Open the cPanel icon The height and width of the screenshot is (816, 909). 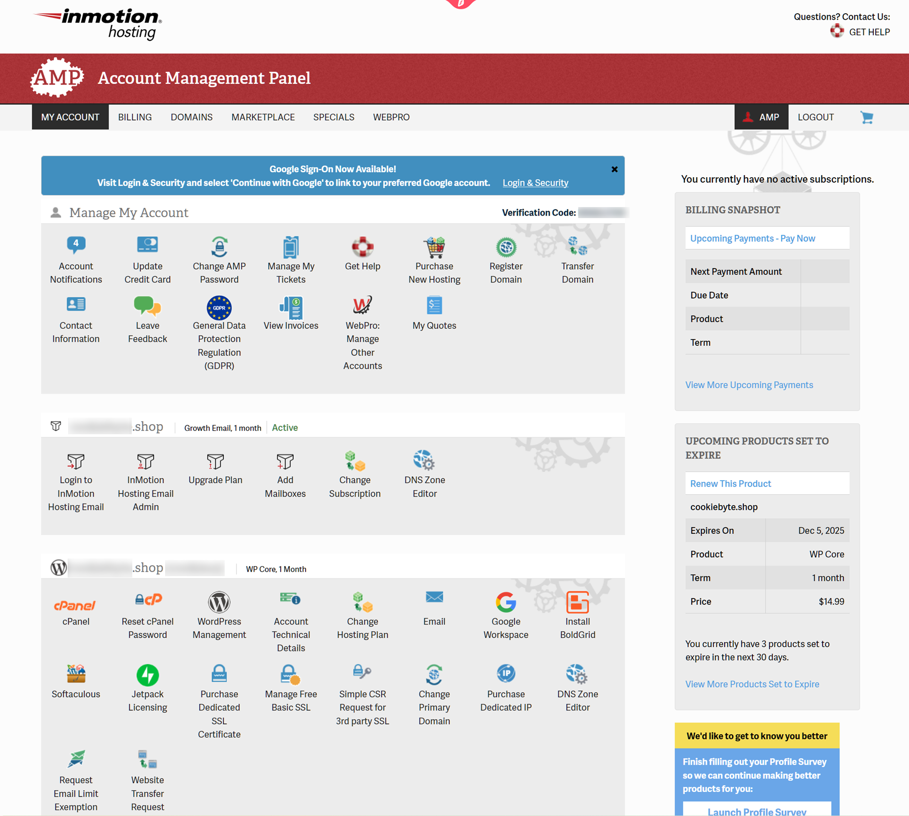[x=76, y=604]
